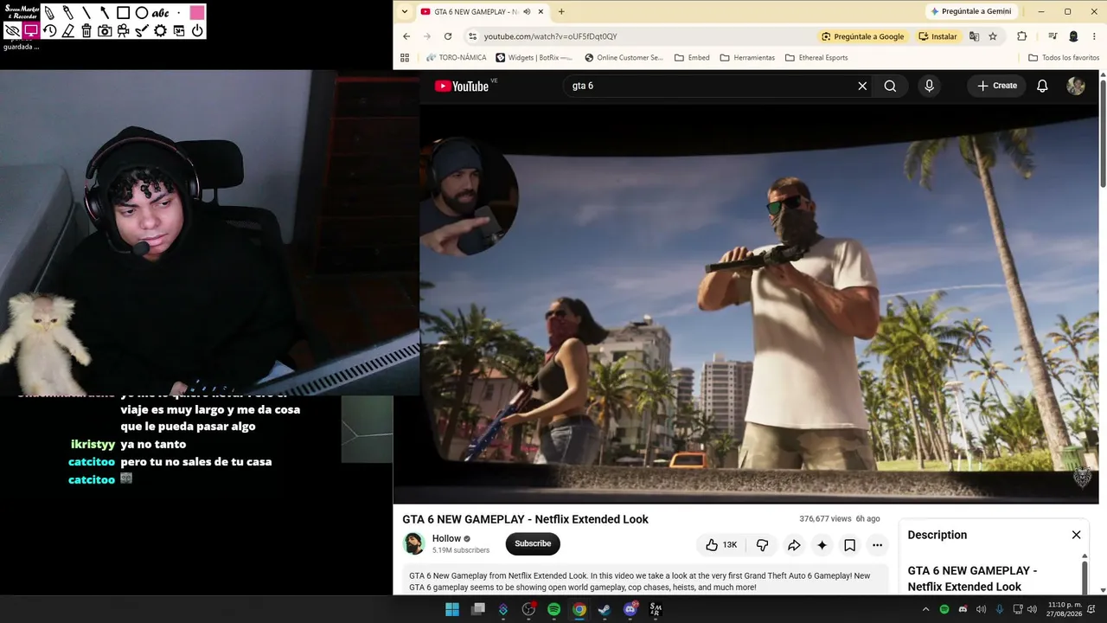Mute the tab via speaker icon
This screenshot has width=1107, height=623.
pyautogui.click(x=525, y=11)
